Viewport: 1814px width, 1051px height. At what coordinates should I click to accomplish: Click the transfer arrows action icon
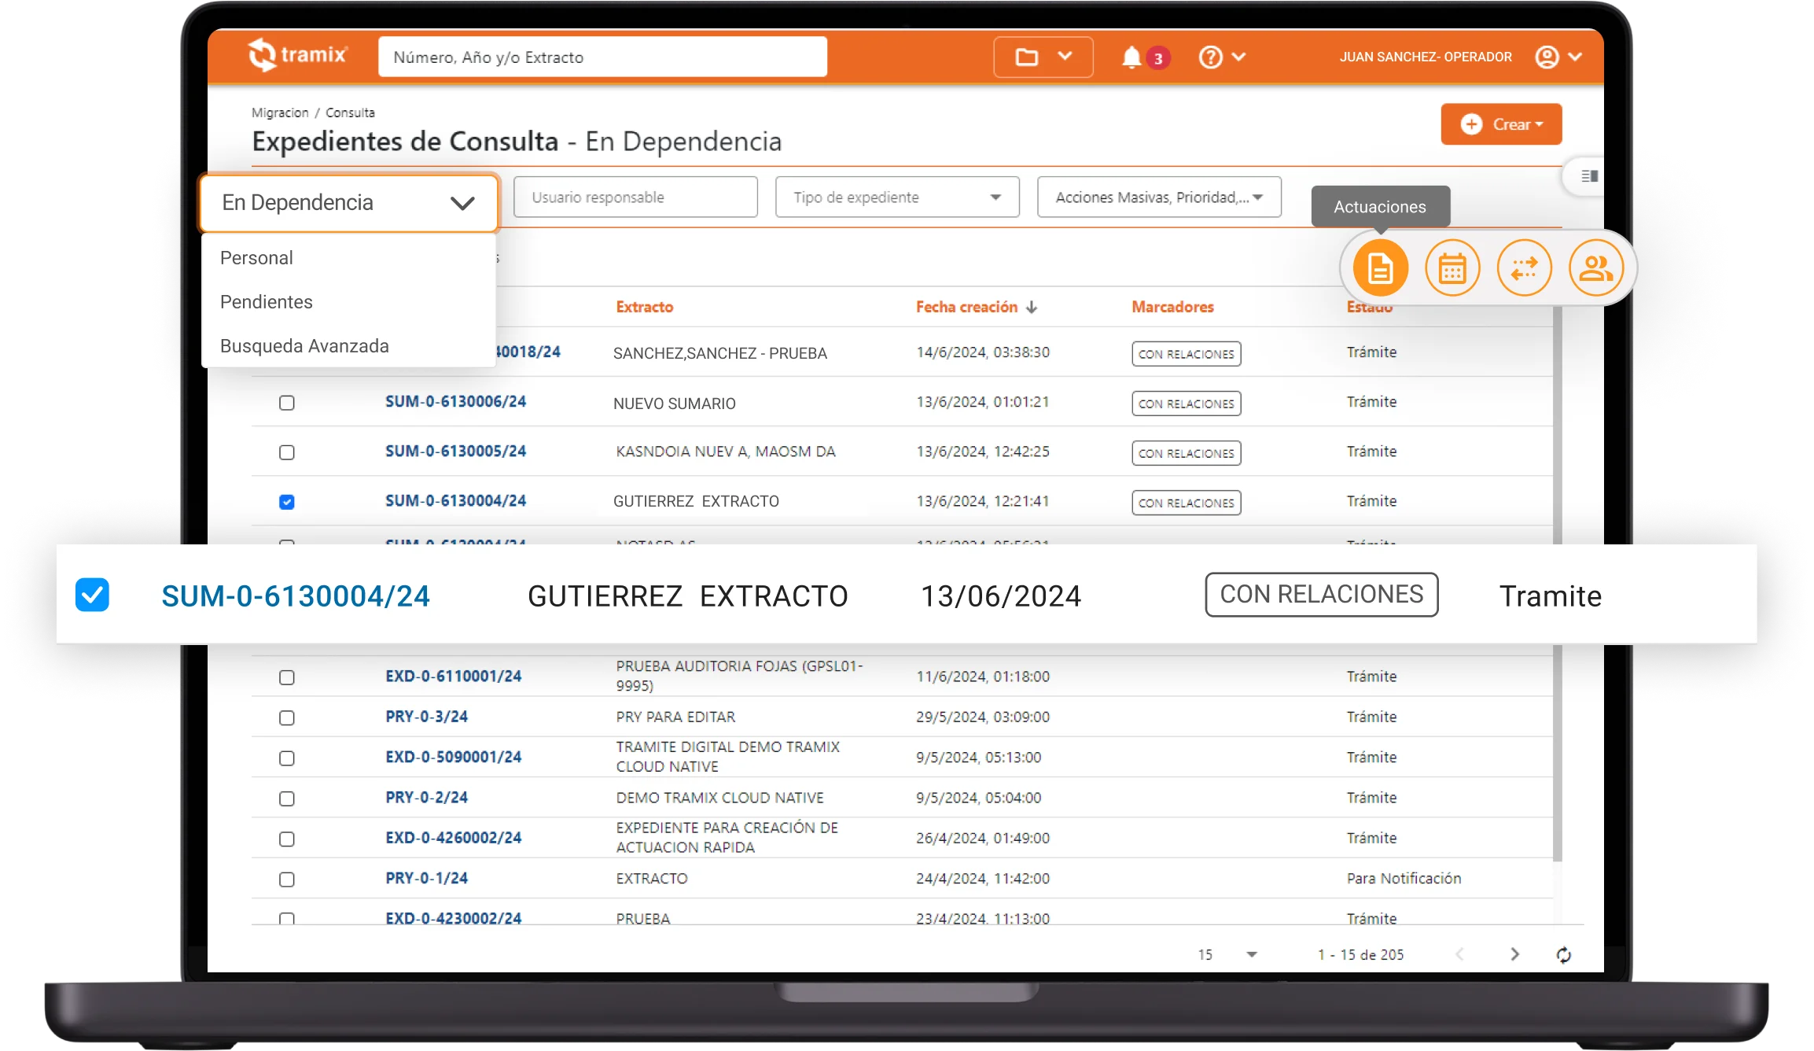[1524, 268]
